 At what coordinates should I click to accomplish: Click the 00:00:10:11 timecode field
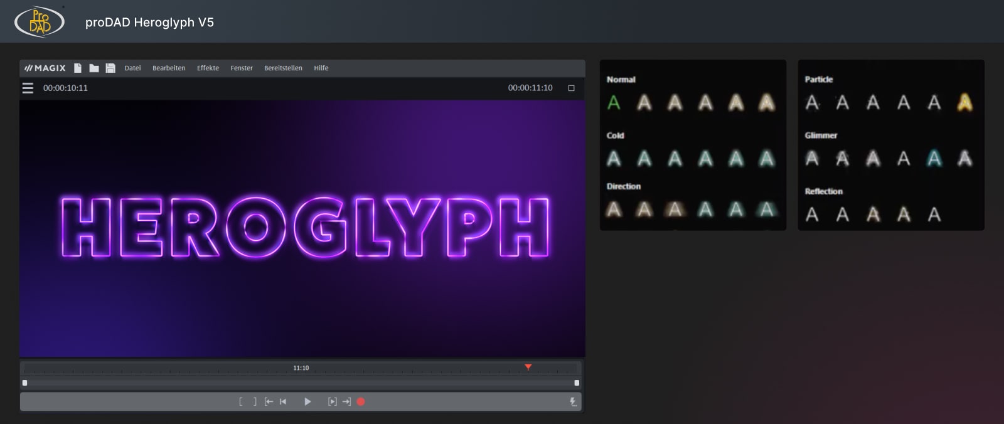[65, 88]
